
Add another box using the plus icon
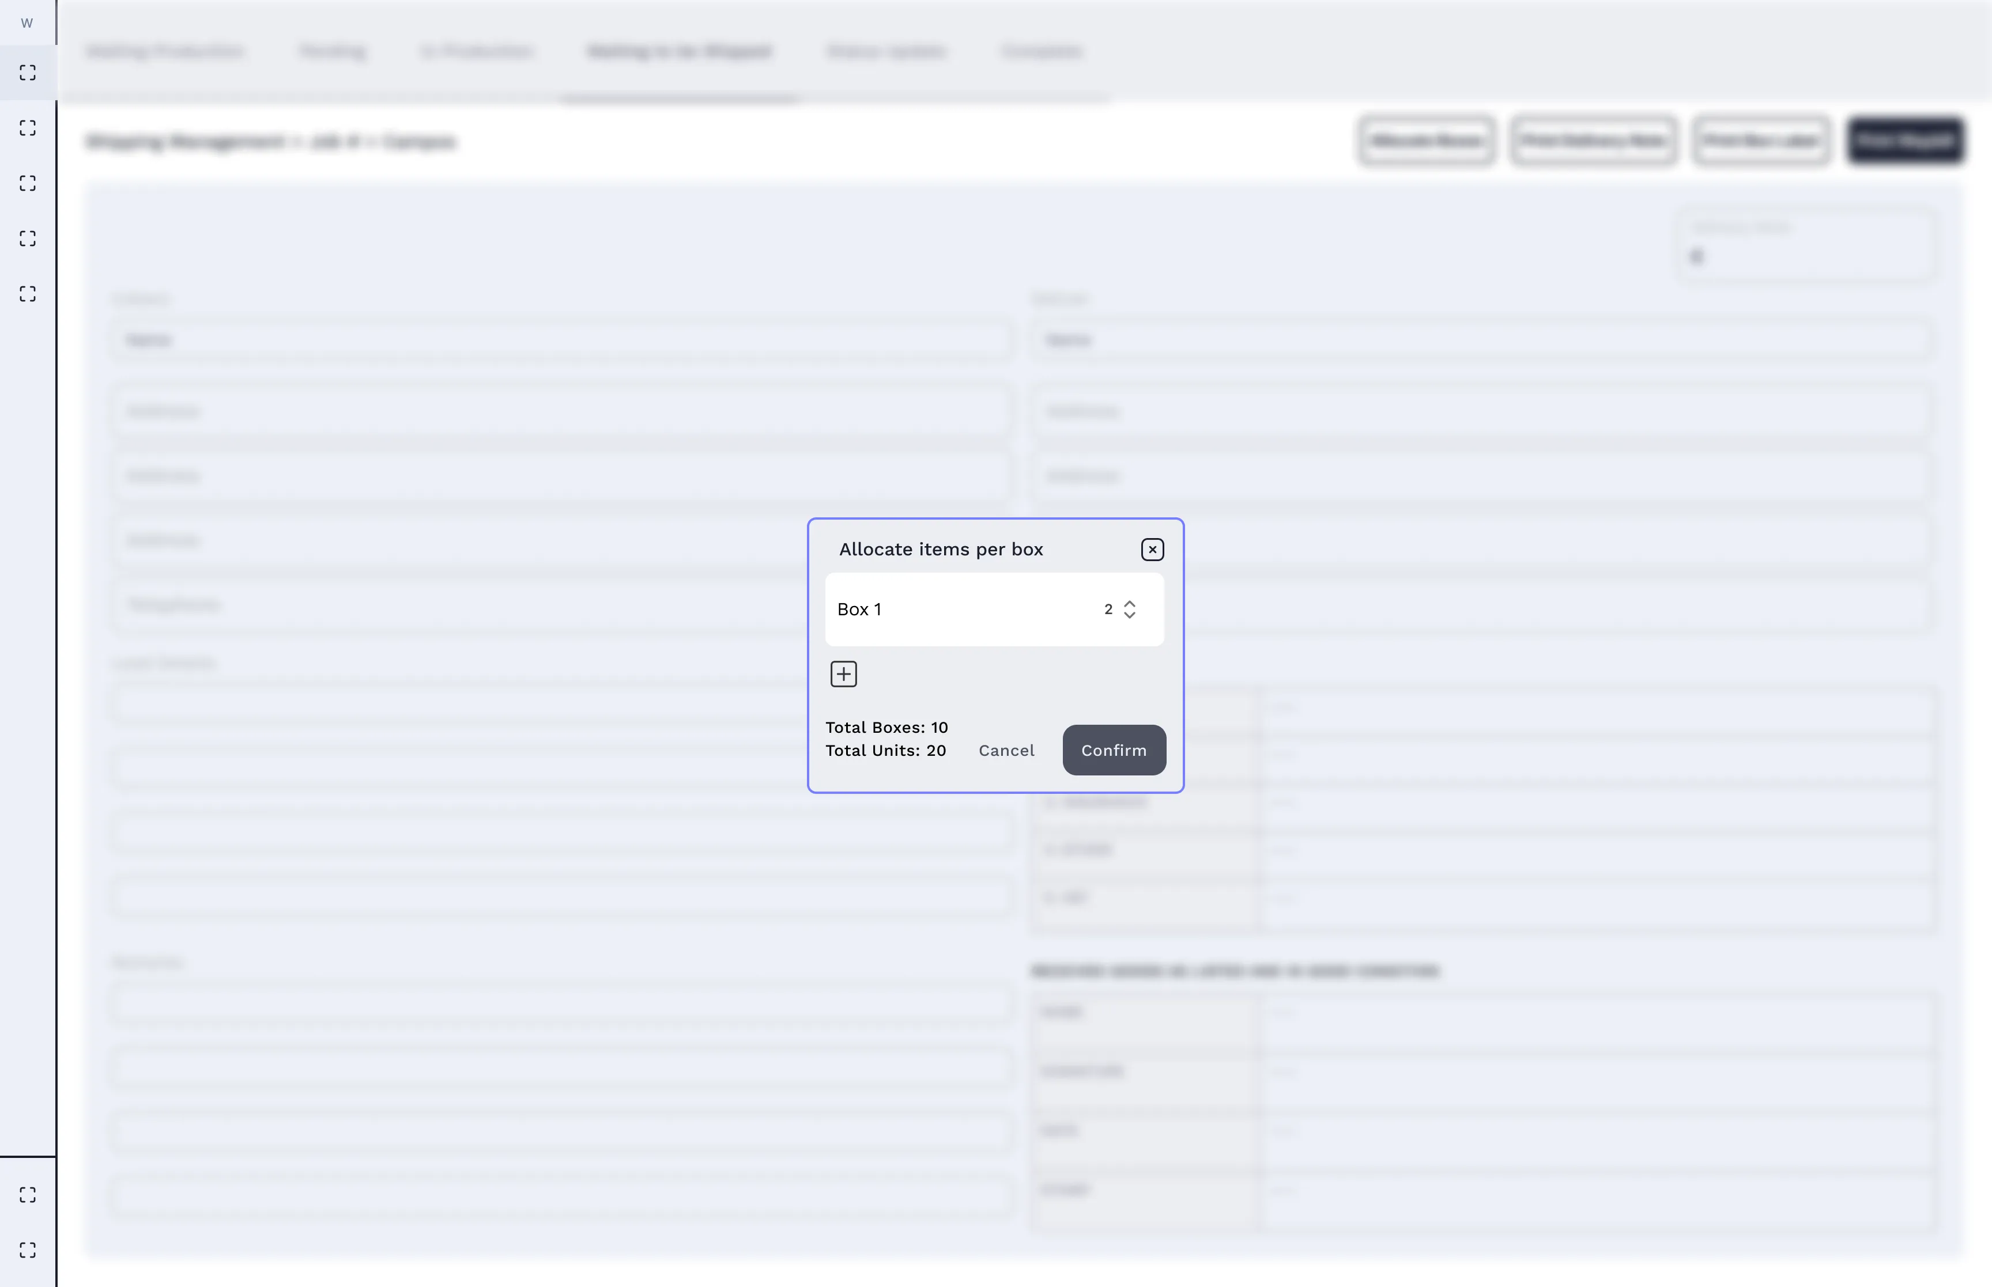tap(843, 673)
